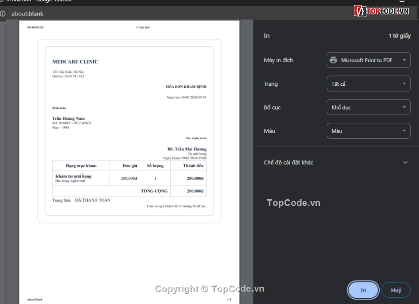
Task: Click the about:blank address bar text
Action: [27, 14]
